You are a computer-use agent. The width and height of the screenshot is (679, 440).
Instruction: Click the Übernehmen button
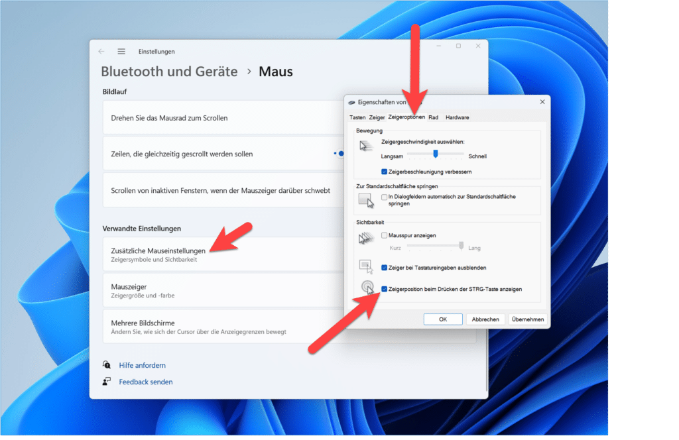528,319
